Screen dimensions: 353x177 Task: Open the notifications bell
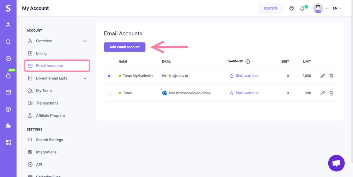click(x=302, y=8)
